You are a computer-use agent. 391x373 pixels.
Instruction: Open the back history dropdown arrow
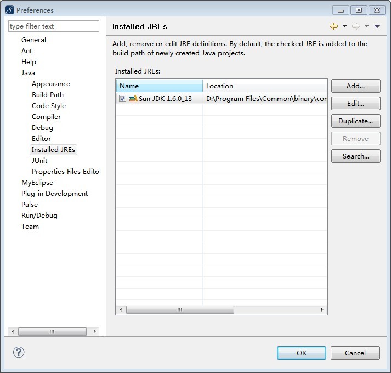click(x=344, y=26)
